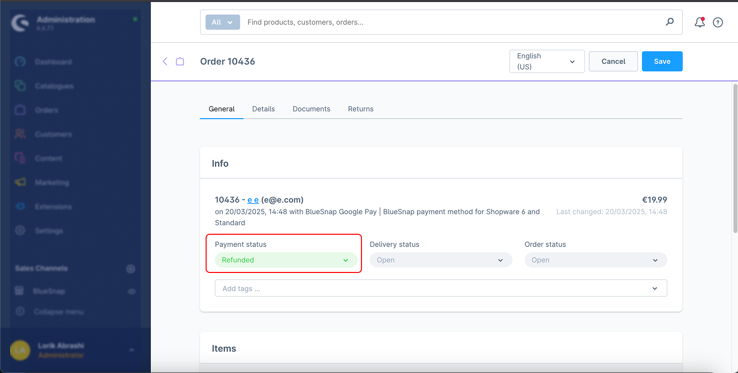Click the notifications bell icon
Image resolution: width=738 pixels, height=373 pixels.
tap(699, 22)
